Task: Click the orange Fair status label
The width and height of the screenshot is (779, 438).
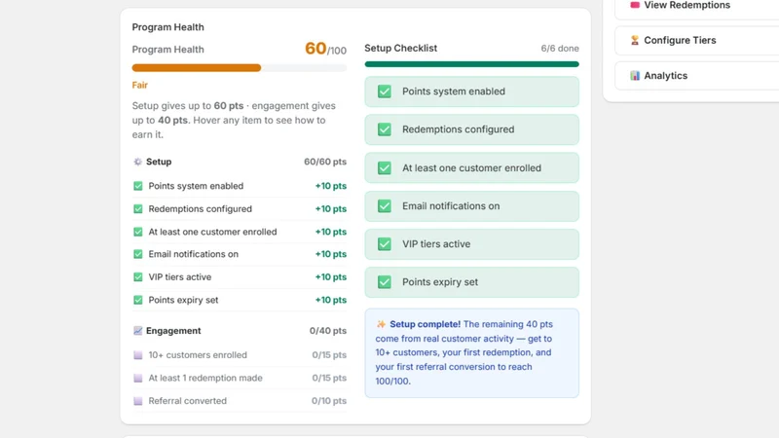Action: (x=139, y=85)
